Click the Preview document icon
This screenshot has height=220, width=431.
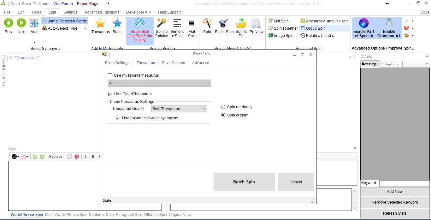tap(256, 23)
